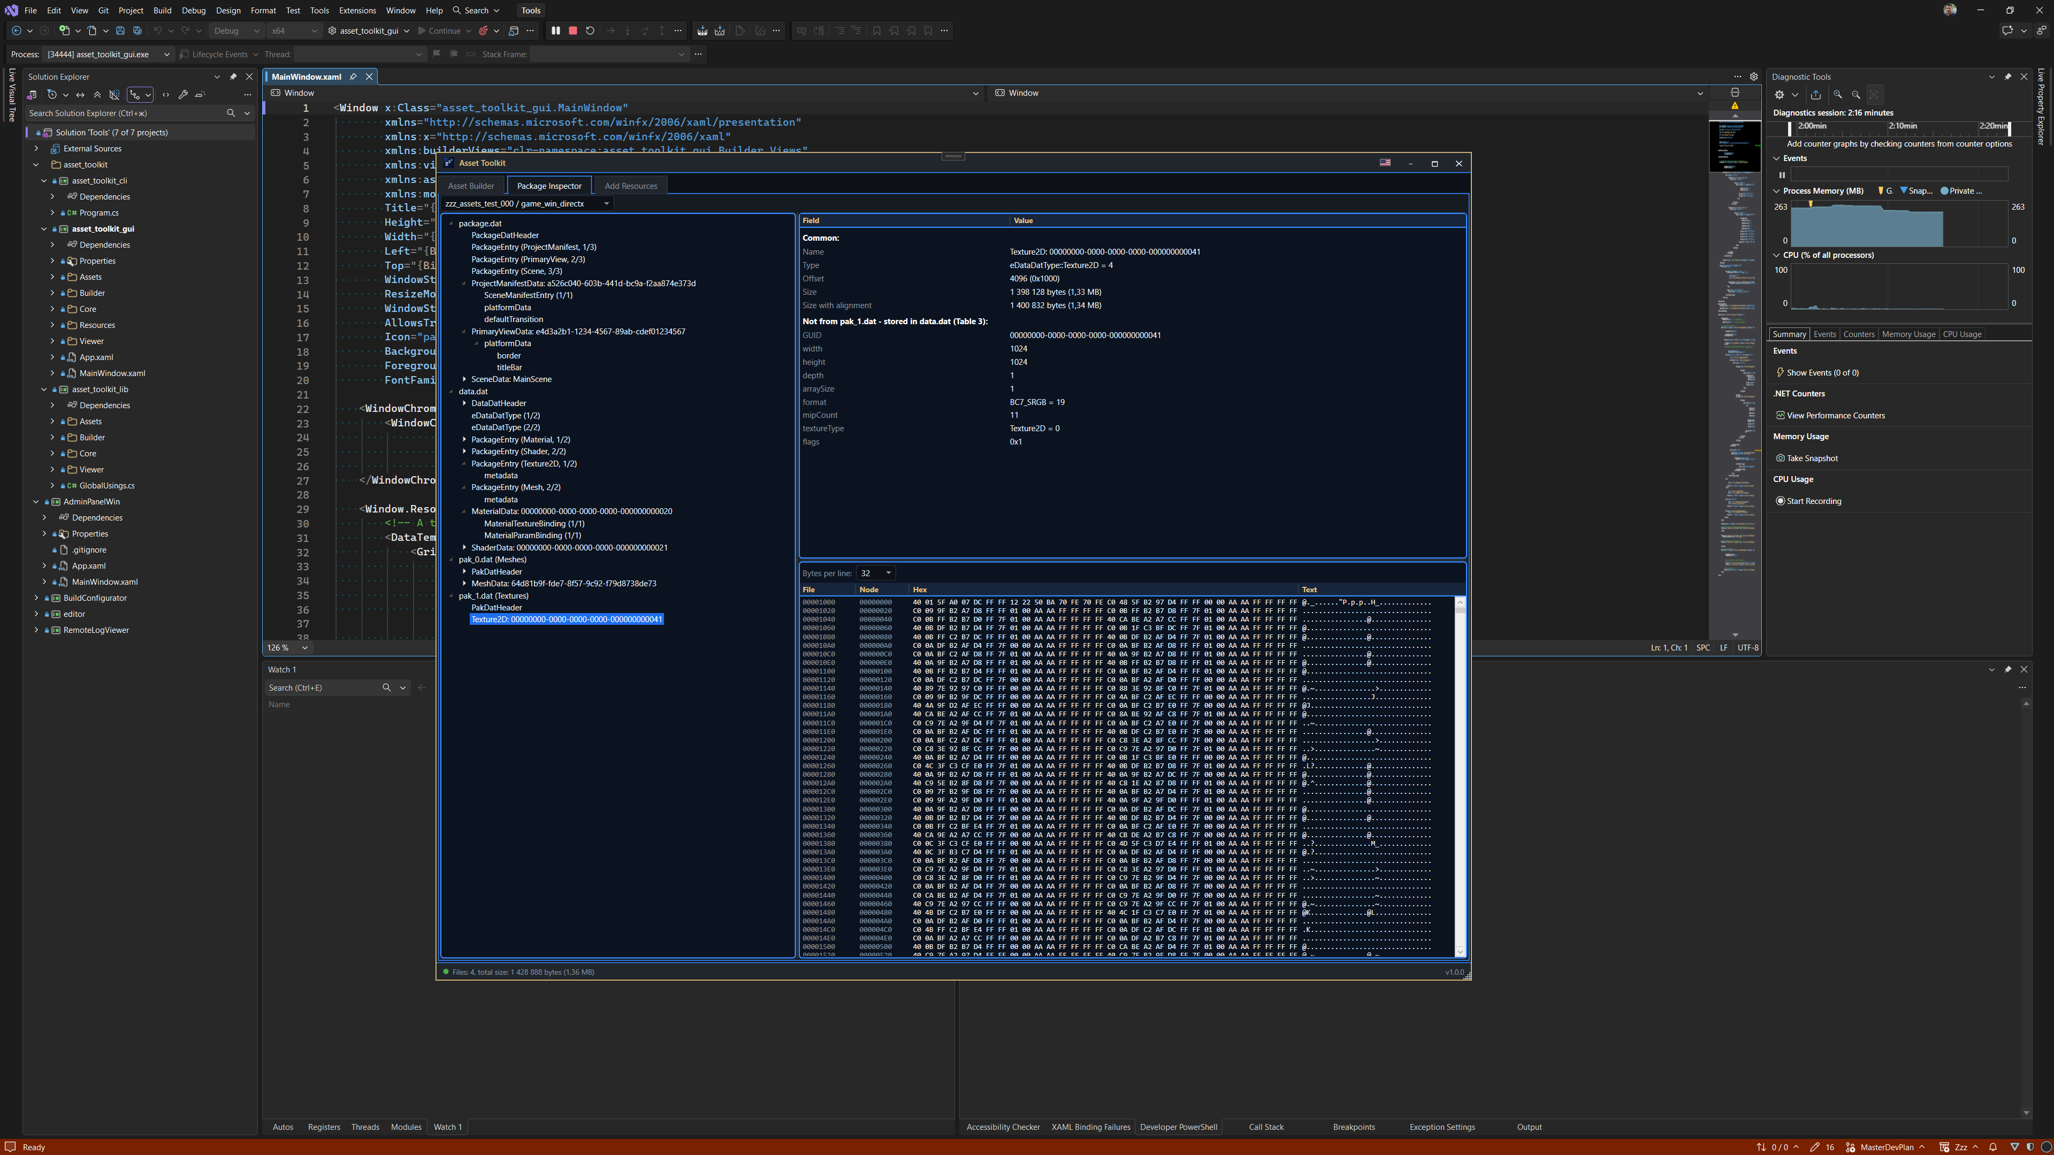Pause debugging with Break All button

pyautogui.click(x=556, y=31)
